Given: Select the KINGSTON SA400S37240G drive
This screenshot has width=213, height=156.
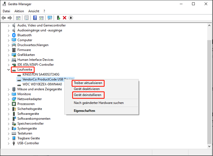Looking at the screenshot, I should click(41, 74).
